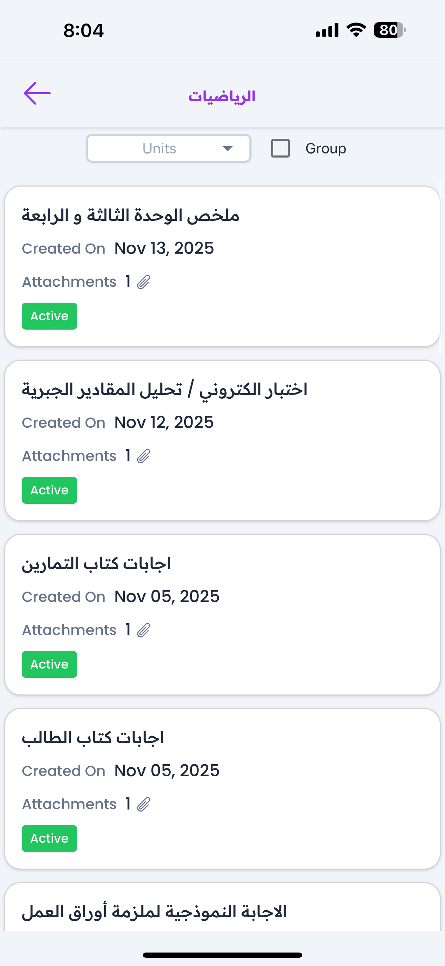
Task: Tap Active badge on اجابات كتاب التمارين card
Action: [x=49, y=664]
